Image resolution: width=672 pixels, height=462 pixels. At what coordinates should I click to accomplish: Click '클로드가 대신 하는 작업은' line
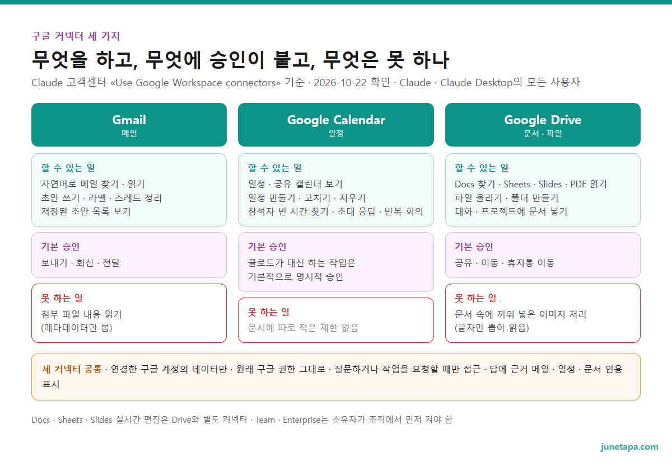(302, 263)
